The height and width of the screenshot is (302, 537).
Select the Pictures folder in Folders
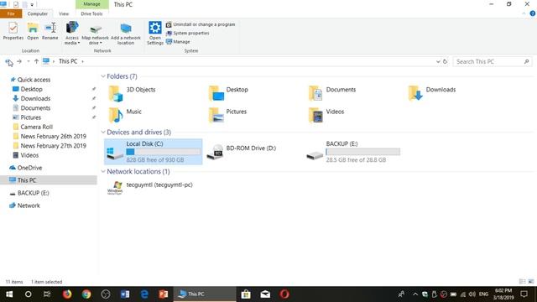click(227, 116)
